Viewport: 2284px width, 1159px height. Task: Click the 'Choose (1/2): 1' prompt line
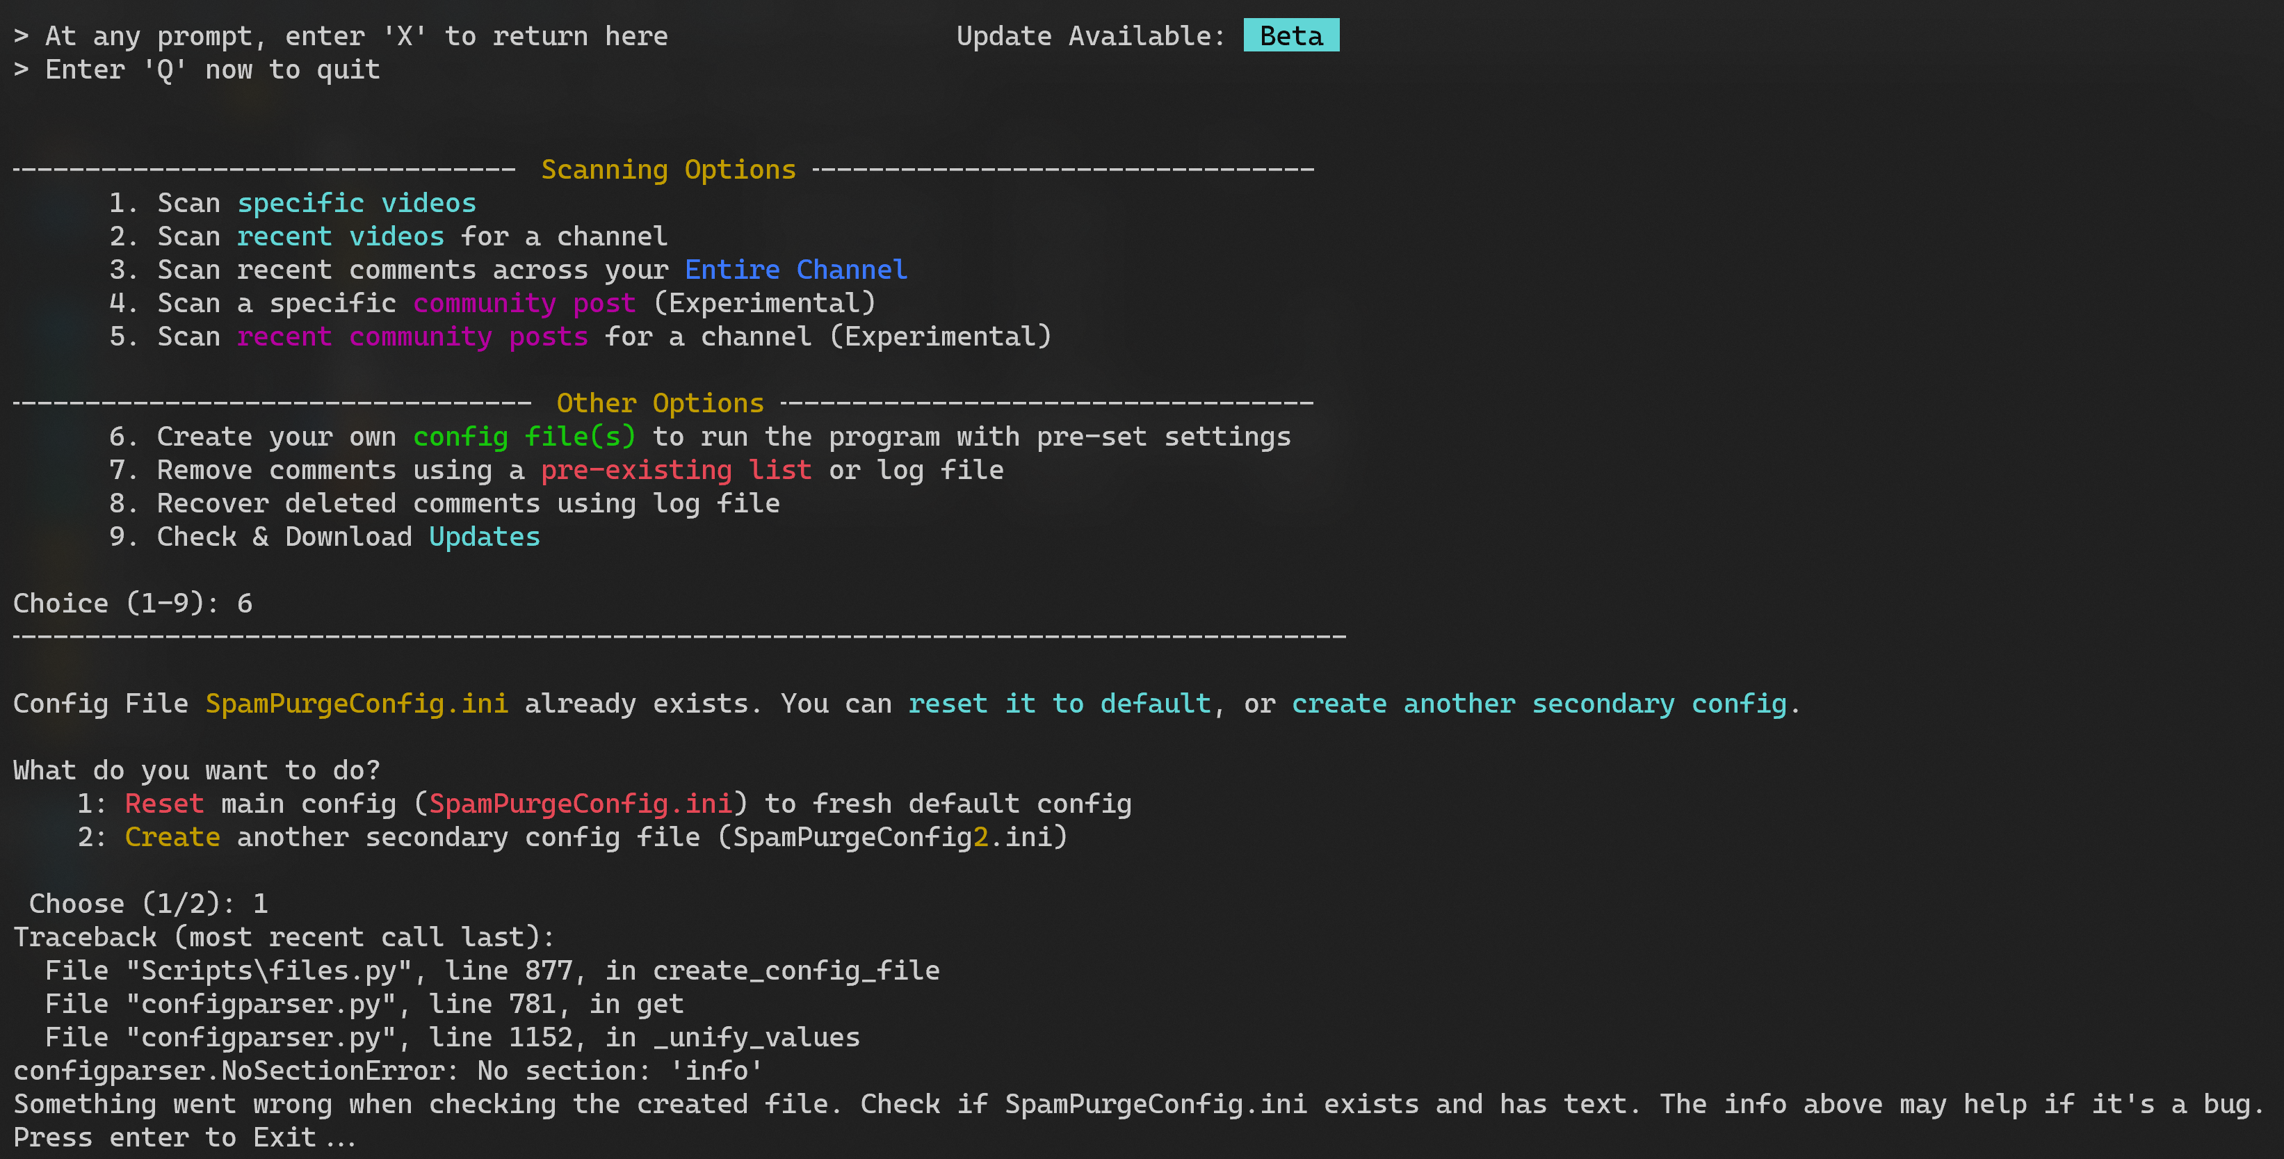point(148,905)
